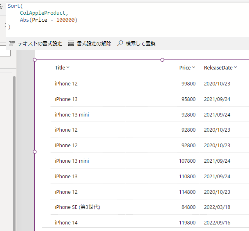Select the top-middle resize handle of table

click(x=162, y=60)
